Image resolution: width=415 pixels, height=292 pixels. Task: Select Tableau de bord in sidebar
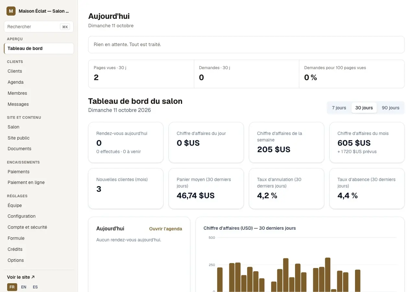[39, 48]
